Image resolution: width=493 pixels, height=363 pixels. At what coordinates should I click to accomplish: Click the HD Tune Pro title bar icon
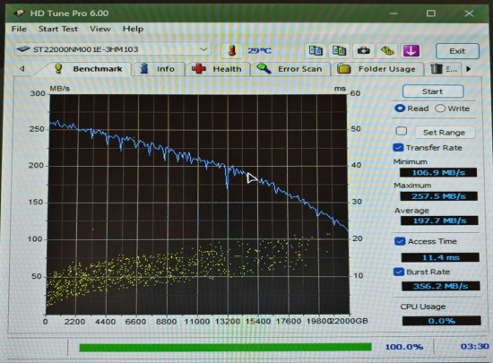(20, 13)
